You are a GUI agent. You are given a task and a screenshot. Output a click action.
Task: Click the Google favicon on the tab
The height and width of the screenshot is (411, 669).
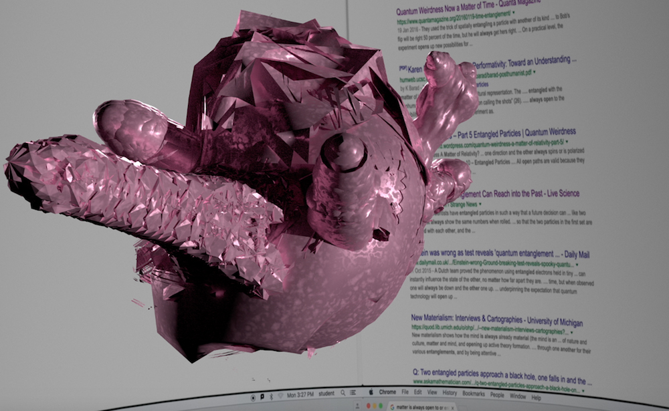click(392, 408)
